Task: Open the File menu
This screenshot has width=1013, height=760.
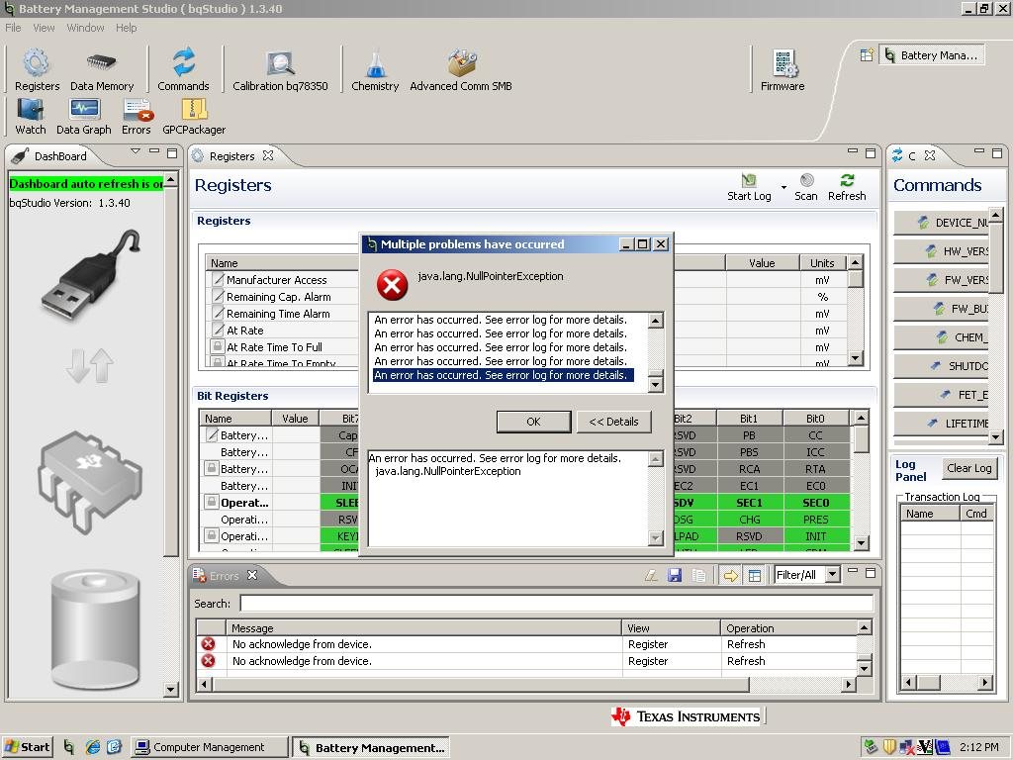Action: click(13, 28)
